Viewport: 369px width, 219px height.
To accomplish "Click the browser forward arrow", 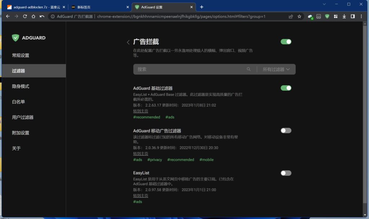I will [16, 17].
